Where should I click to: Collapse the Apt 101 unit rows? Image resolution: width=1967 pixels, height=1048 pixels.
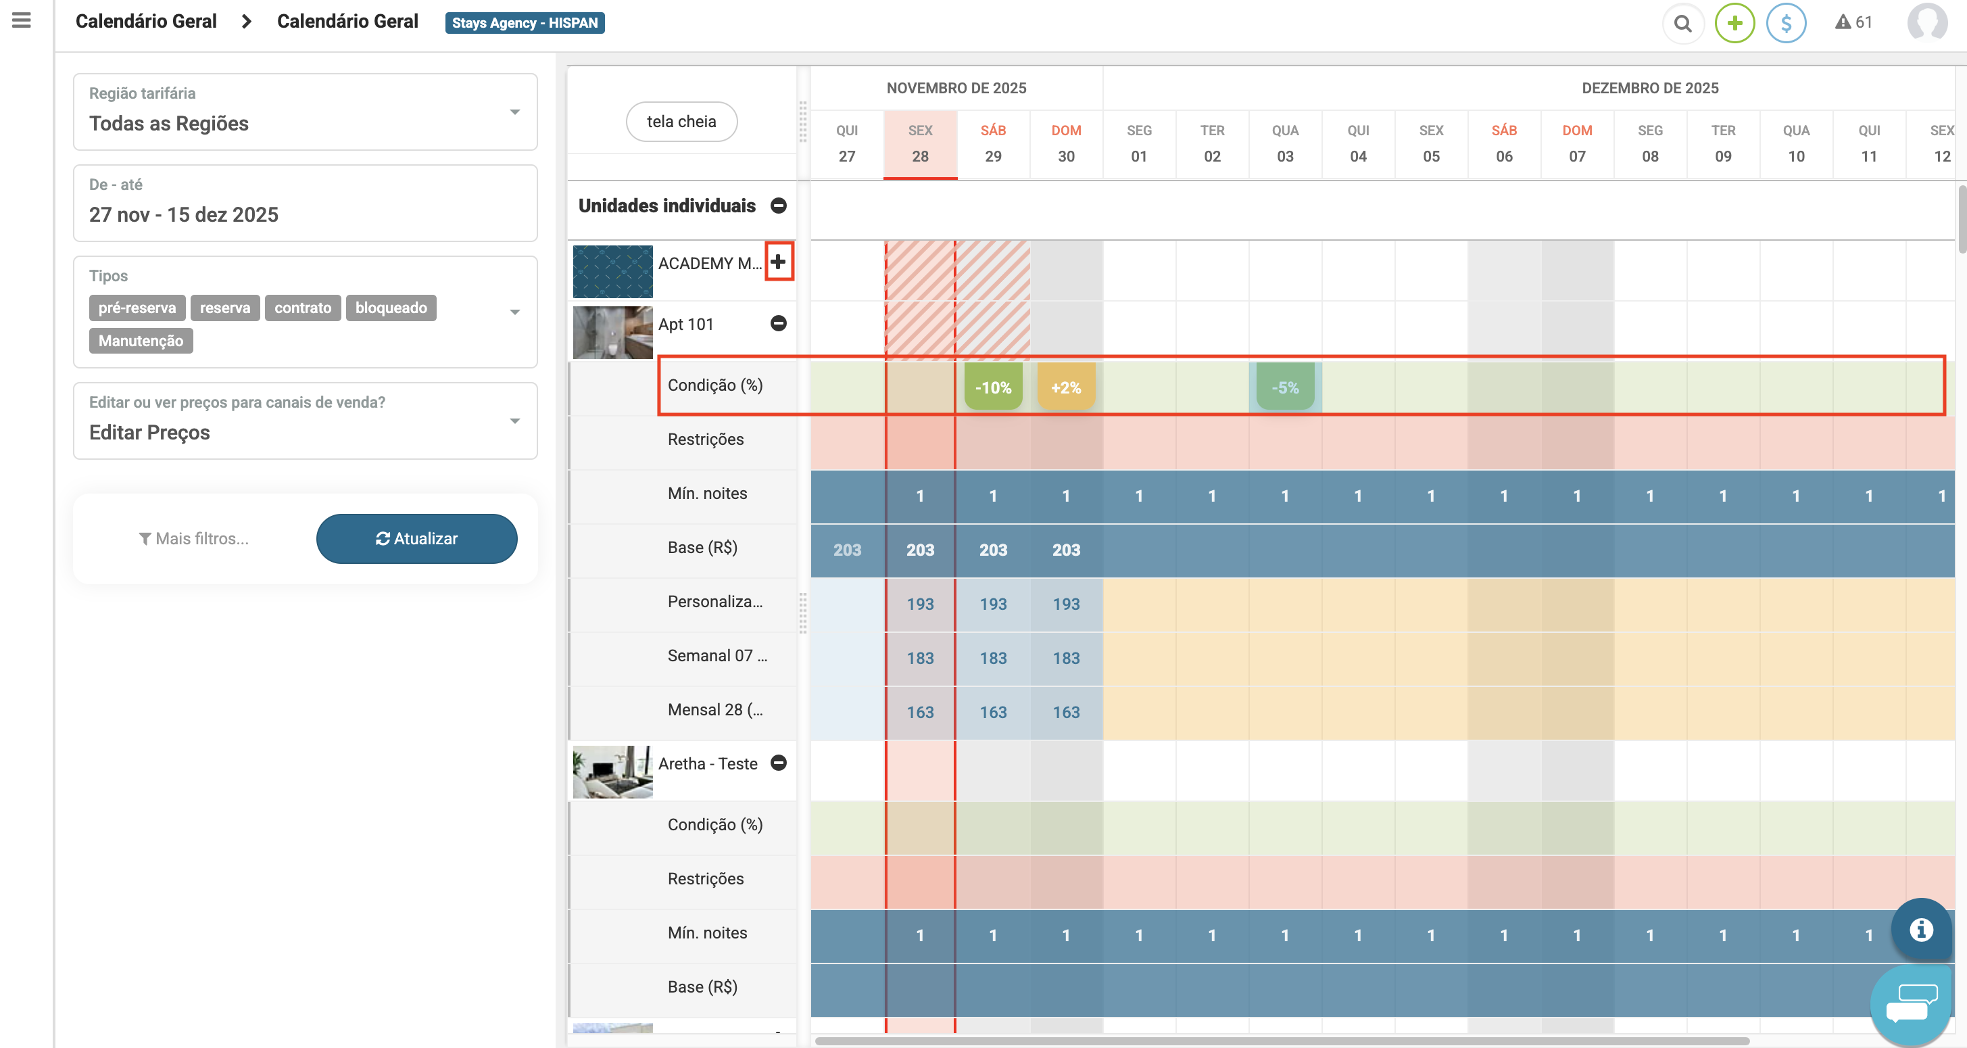coord(778,323)
